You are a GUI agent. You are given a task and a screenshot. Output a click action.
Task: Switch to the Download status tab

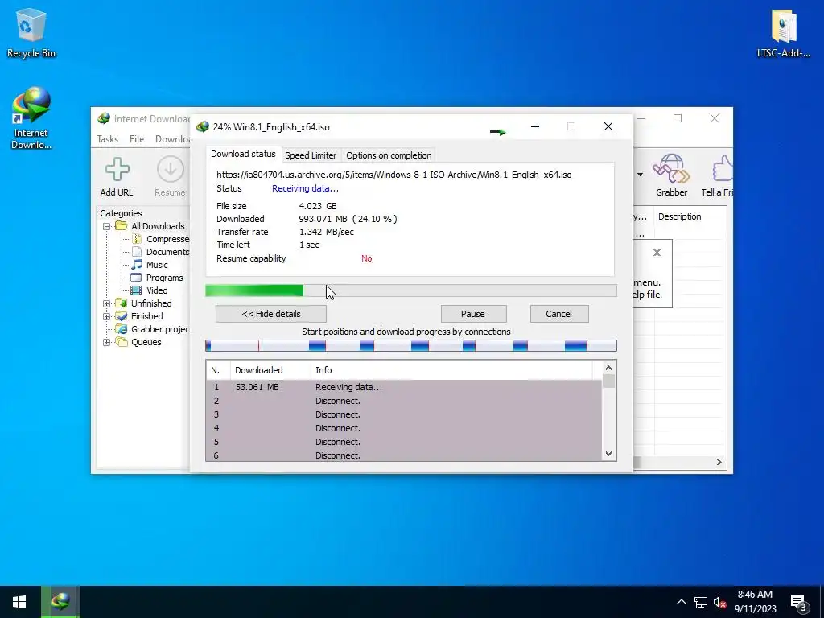(x=243, y=154)
